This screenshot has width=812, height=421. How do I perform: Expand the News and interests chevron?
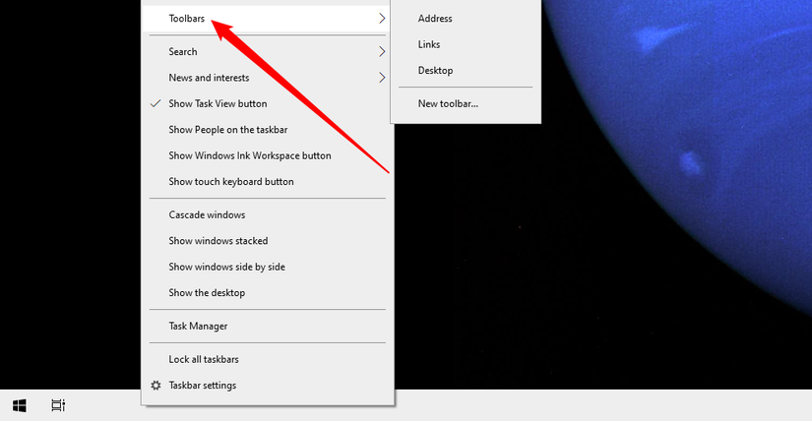click(382, 78)
